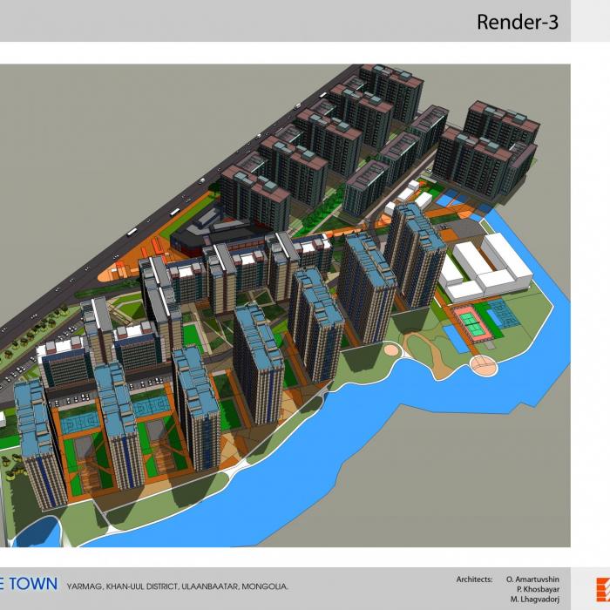610x610 pixels.
Task: Click the aerial site render image
Action: pyautogui.click(x=285, y=305)
